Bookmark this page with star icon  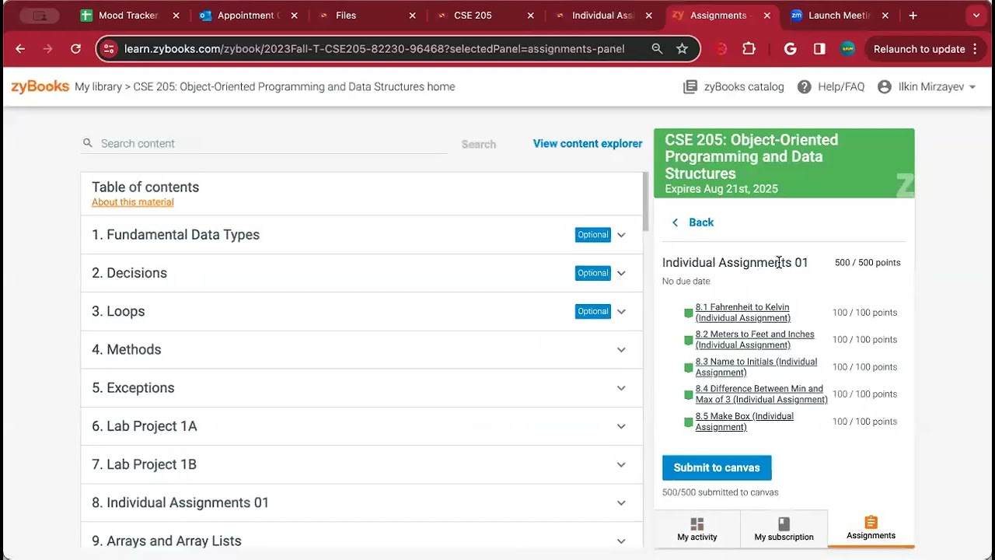click(x=682, y=49)
